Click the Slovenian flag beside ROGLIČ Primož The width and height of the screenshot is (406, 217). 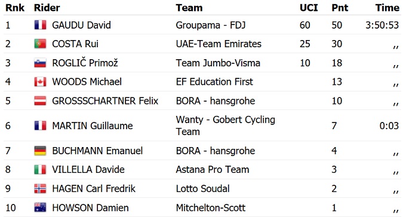[40, 63]
